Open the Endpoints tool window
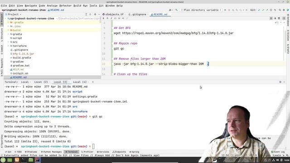This screenshot has width=290, height=163. [119, 152]
